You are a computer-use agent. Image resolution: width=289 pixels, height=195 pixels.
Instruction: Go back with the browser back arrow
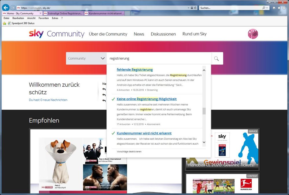click(6, 8)
